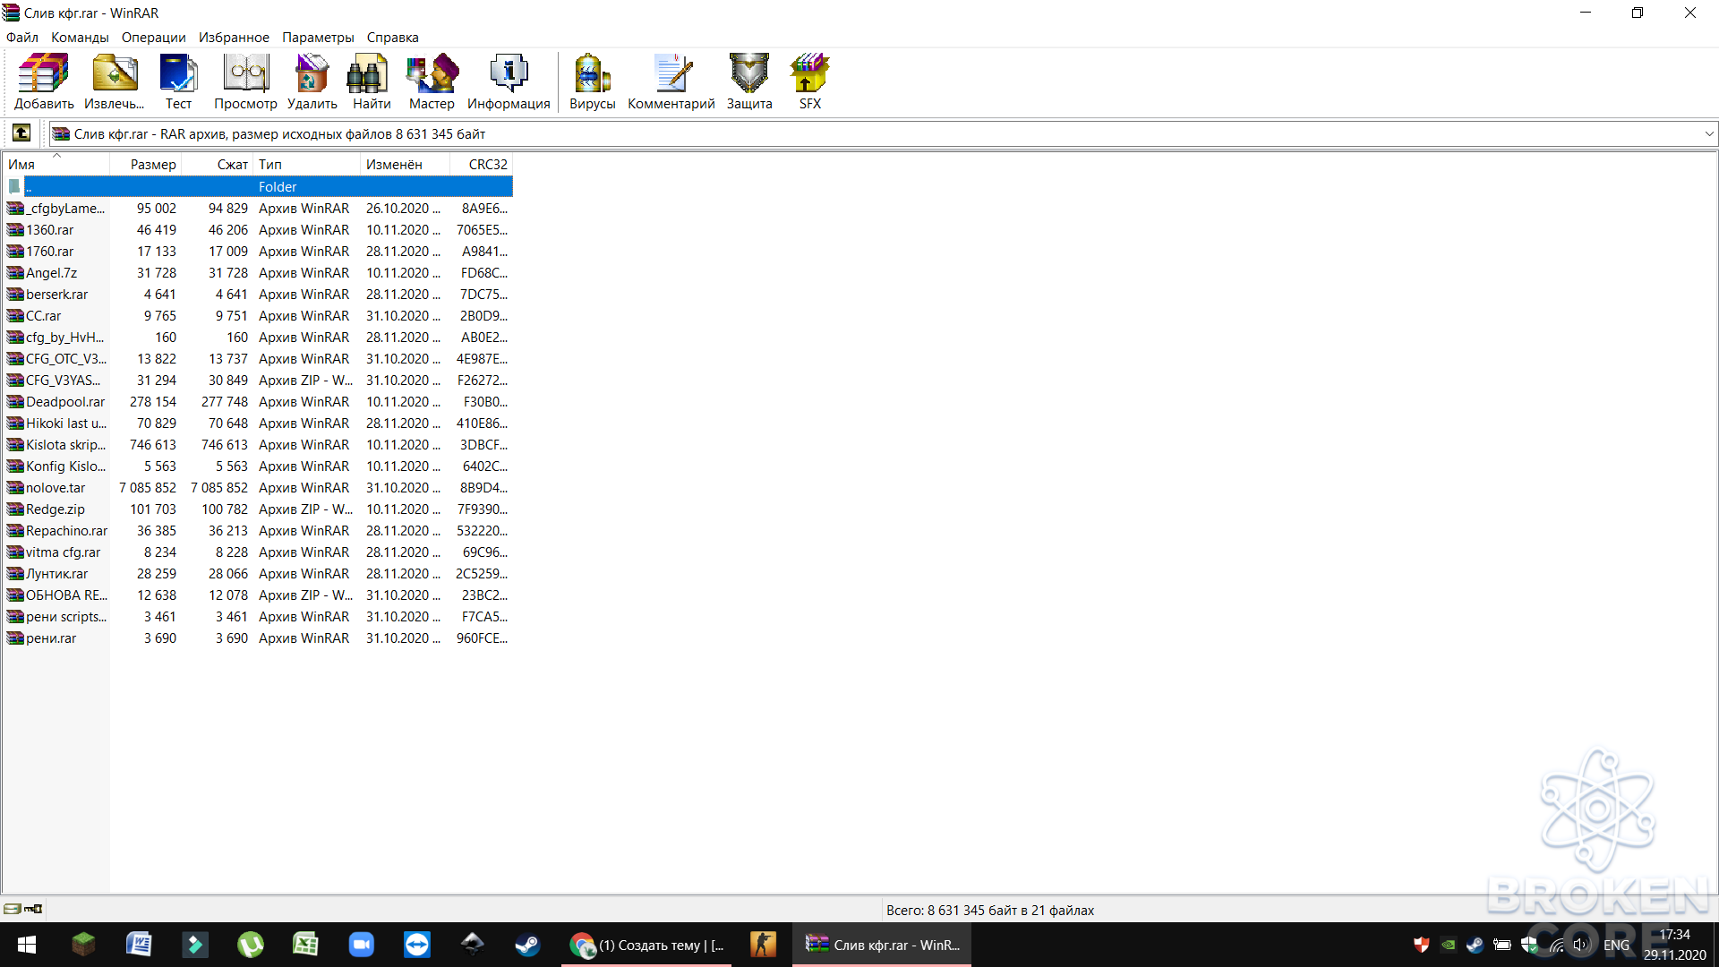This screenshot has width=1719, height=967.
Task: Open the Просмотр (View) tool
Action: (x=245, y=81)
